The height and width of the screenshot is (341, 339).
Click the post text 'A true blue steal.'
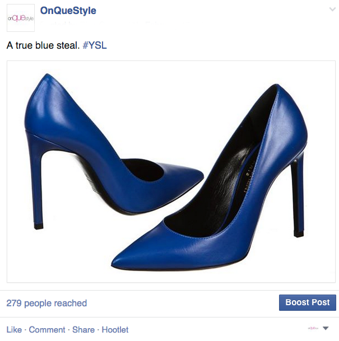[43, 45]
